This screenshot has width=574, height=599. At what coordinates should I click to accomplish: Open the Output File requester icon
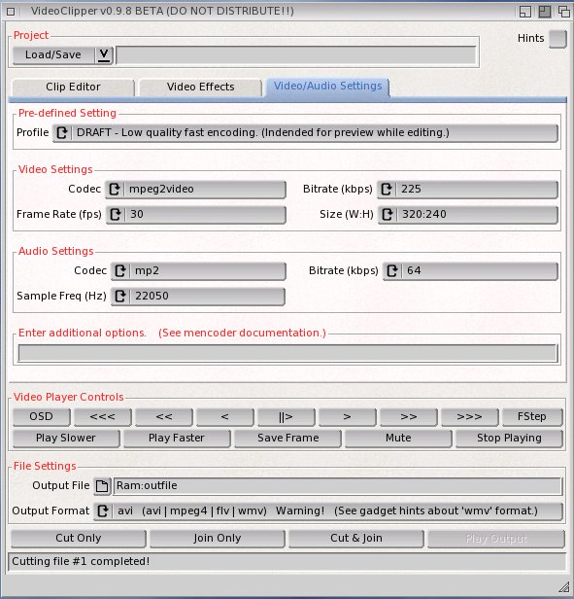[102, 486]
